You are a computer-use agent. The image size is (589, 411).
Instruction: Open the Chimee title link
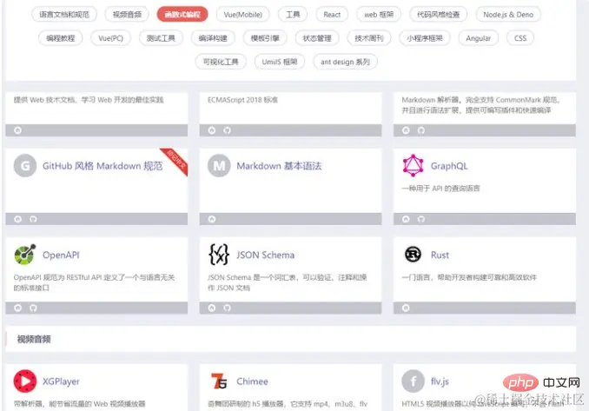(x=252, y=381)
